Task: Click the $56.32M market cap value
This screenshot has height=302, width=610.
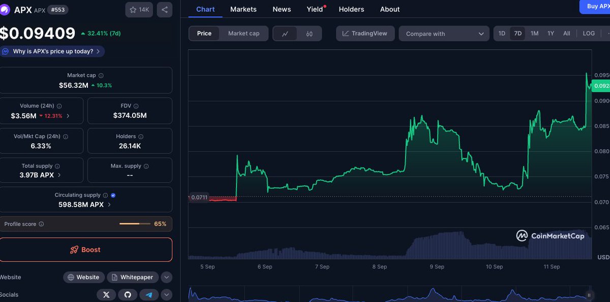Action: pos(74,85)
